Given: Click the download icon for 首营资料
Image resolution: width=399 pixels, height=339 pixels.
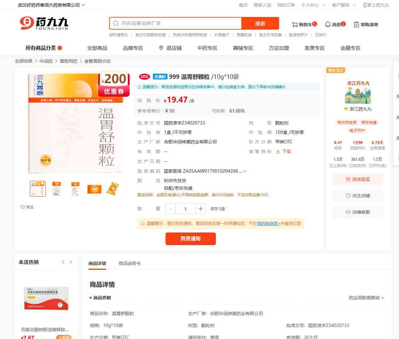Looking at the screenshot, I should tap(278, 152).
